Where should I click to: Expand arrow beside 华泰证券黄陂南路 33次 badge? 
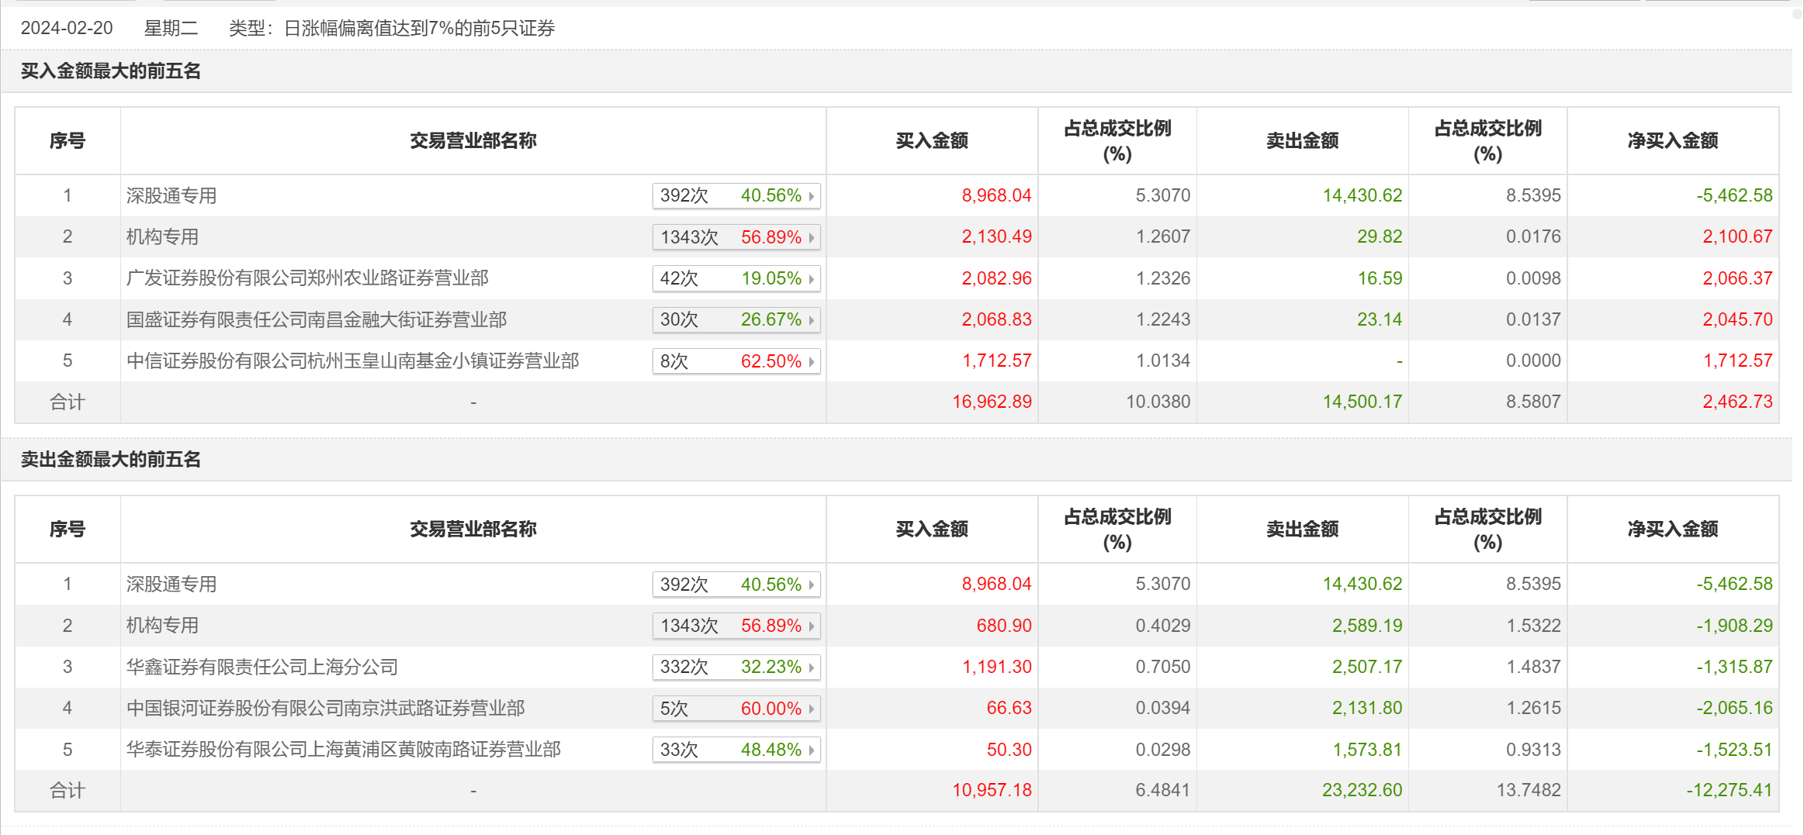[811, 750]
